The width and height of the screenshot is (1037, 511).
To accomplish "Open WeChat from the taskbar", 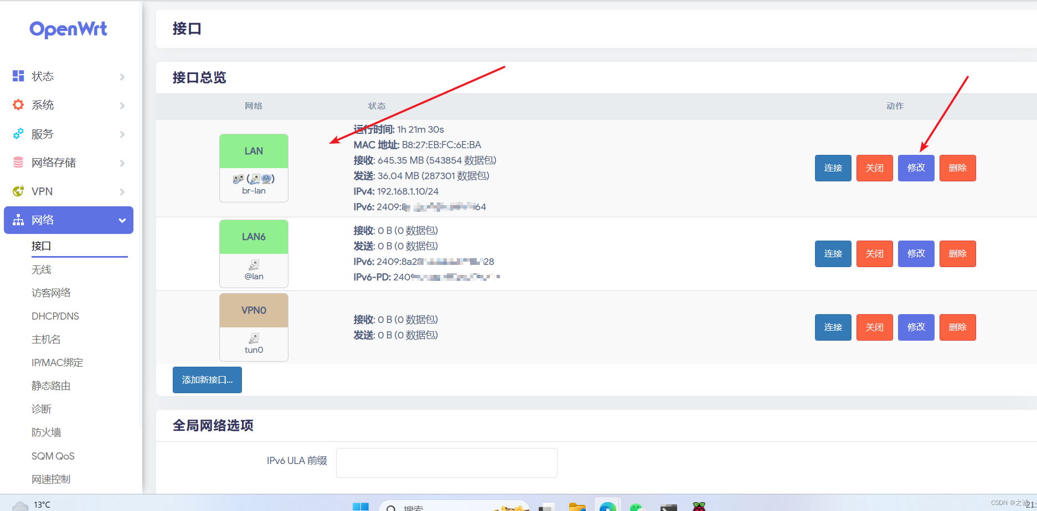I will pyautogui.click(x=637, y=507).
